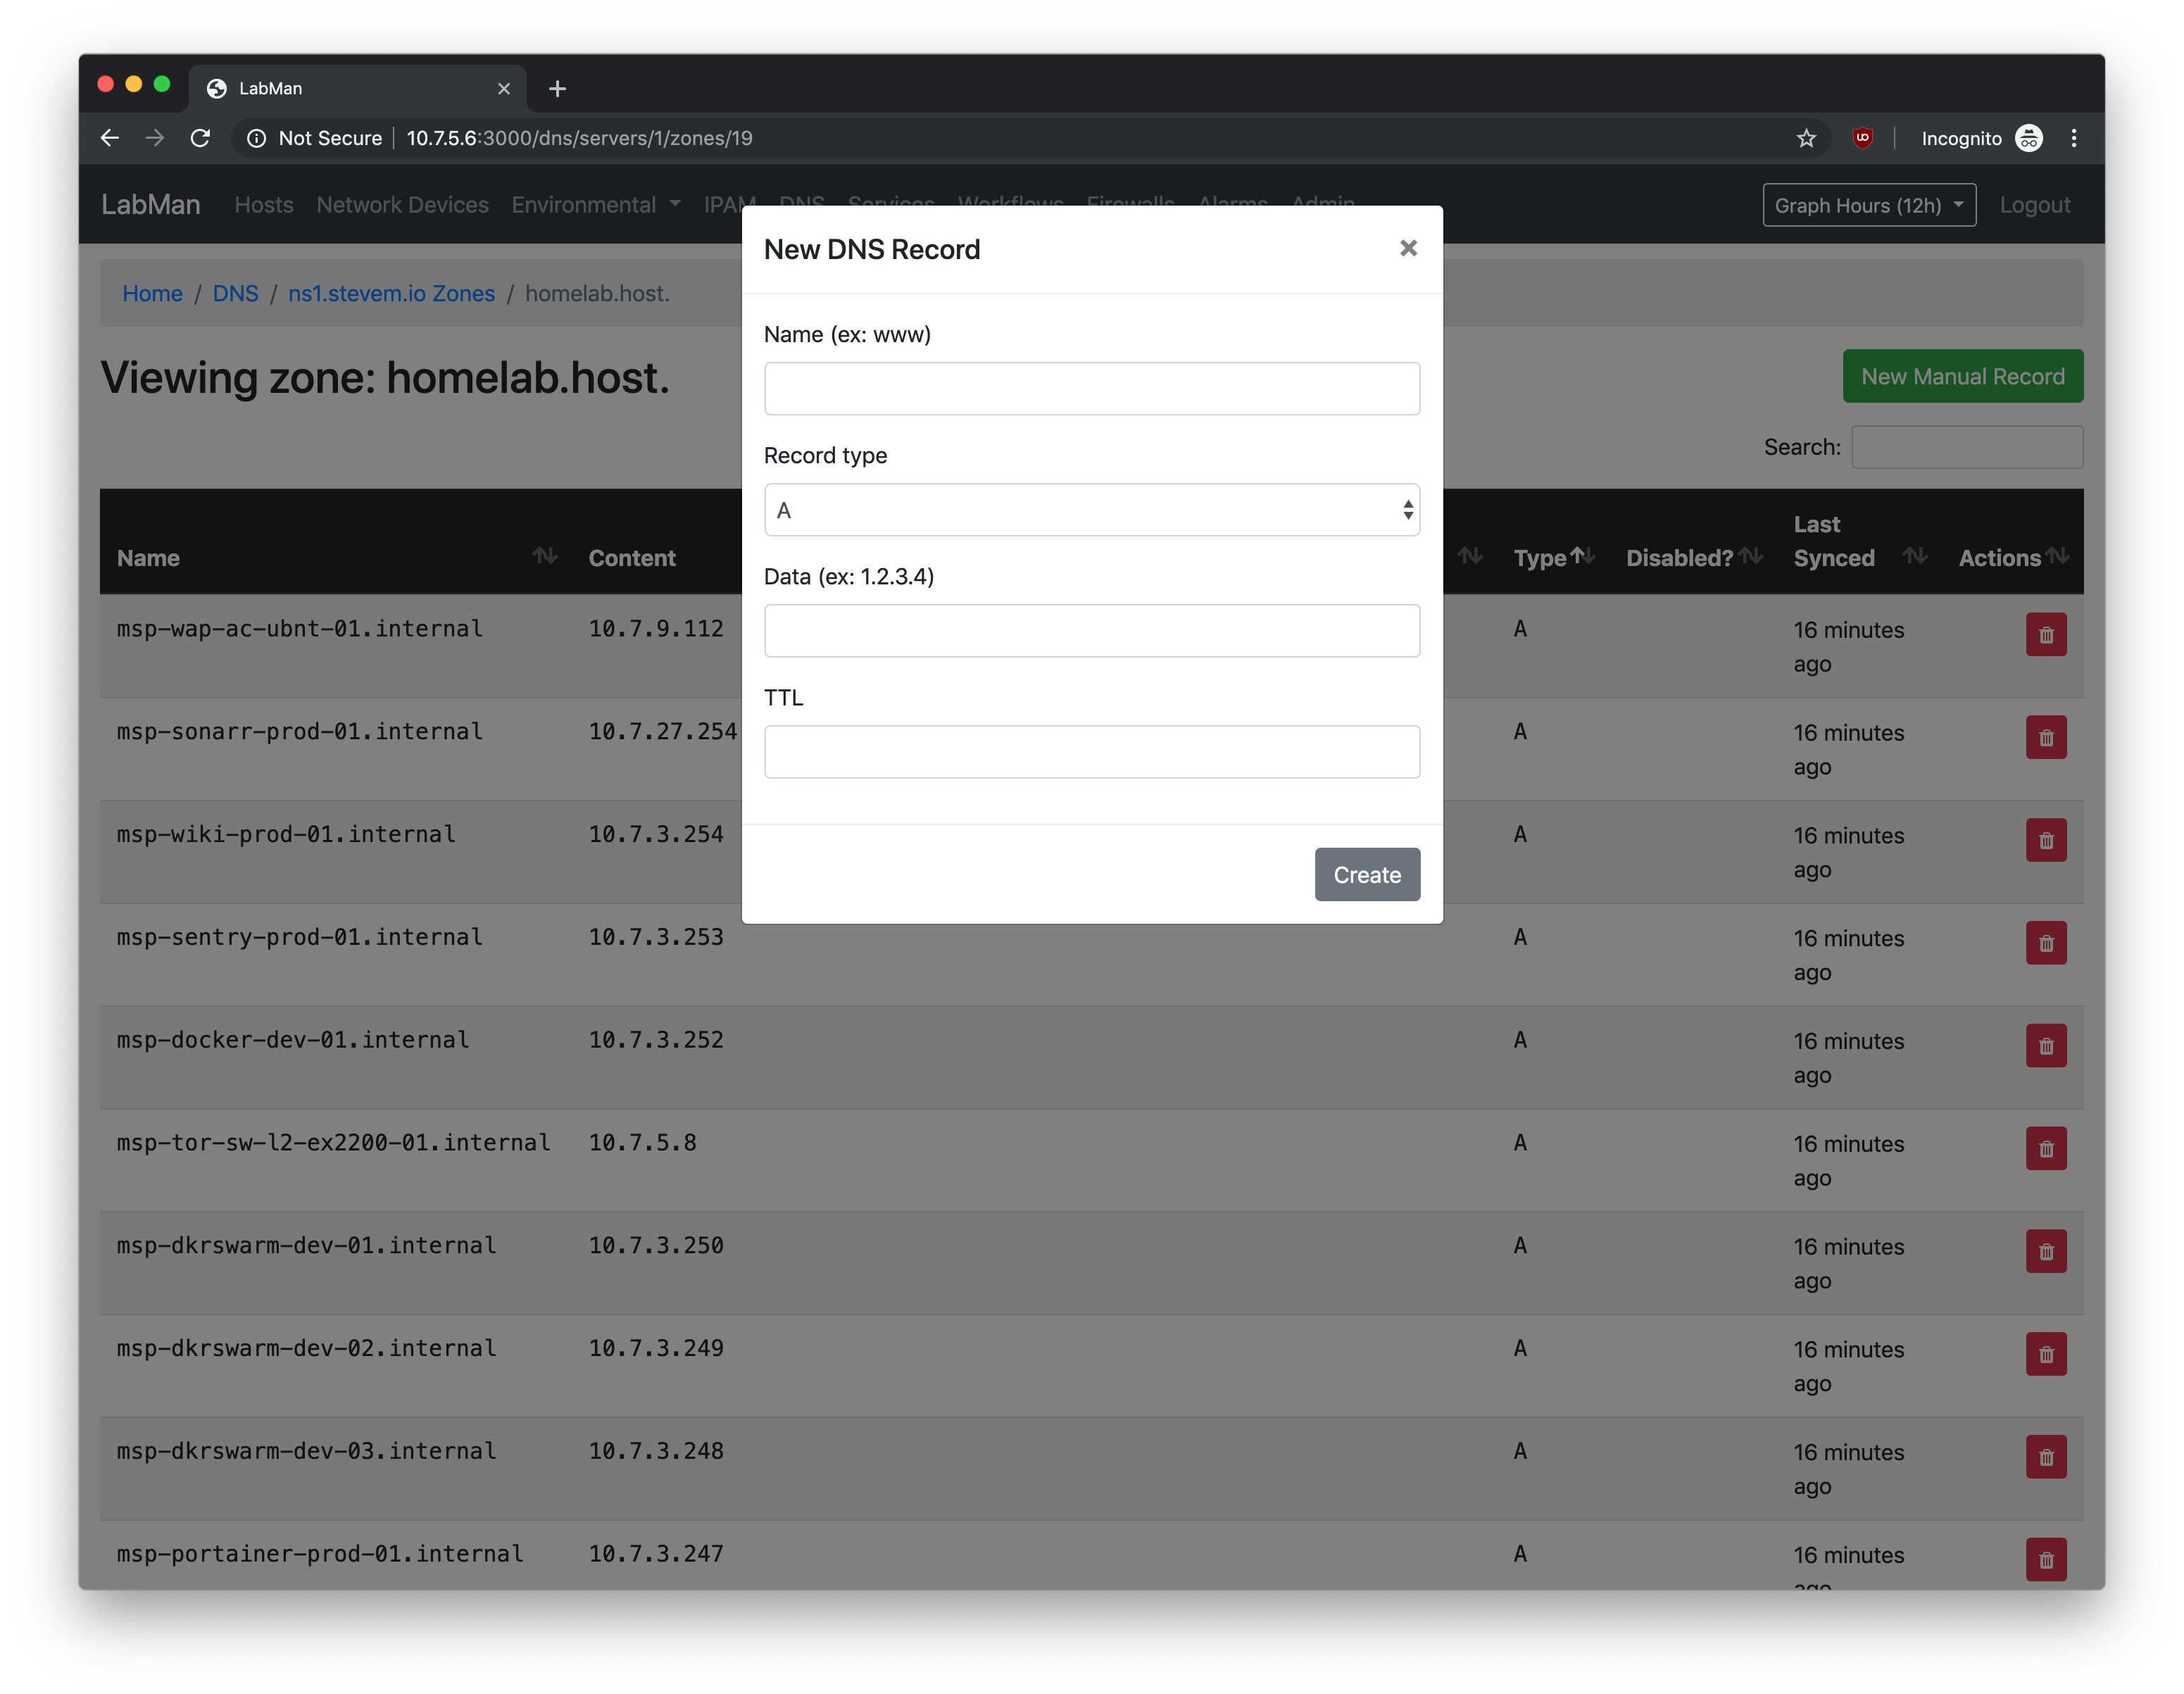Close the New DNS Record dialog
The height and width of the screenshot is (1694, 2184).
point(1408,248)
